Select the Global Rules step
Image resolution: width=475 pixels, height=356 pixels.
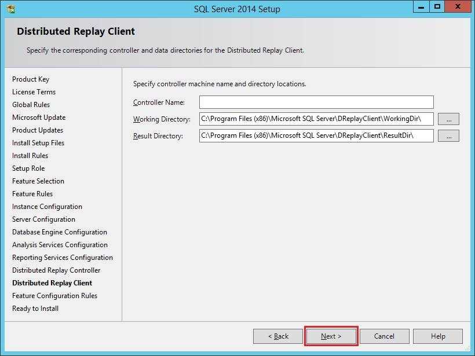[x=31, y=105]
